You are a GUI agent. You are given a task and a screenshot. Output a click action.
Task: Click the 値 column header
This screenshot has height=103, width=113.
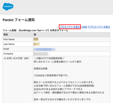35,35
